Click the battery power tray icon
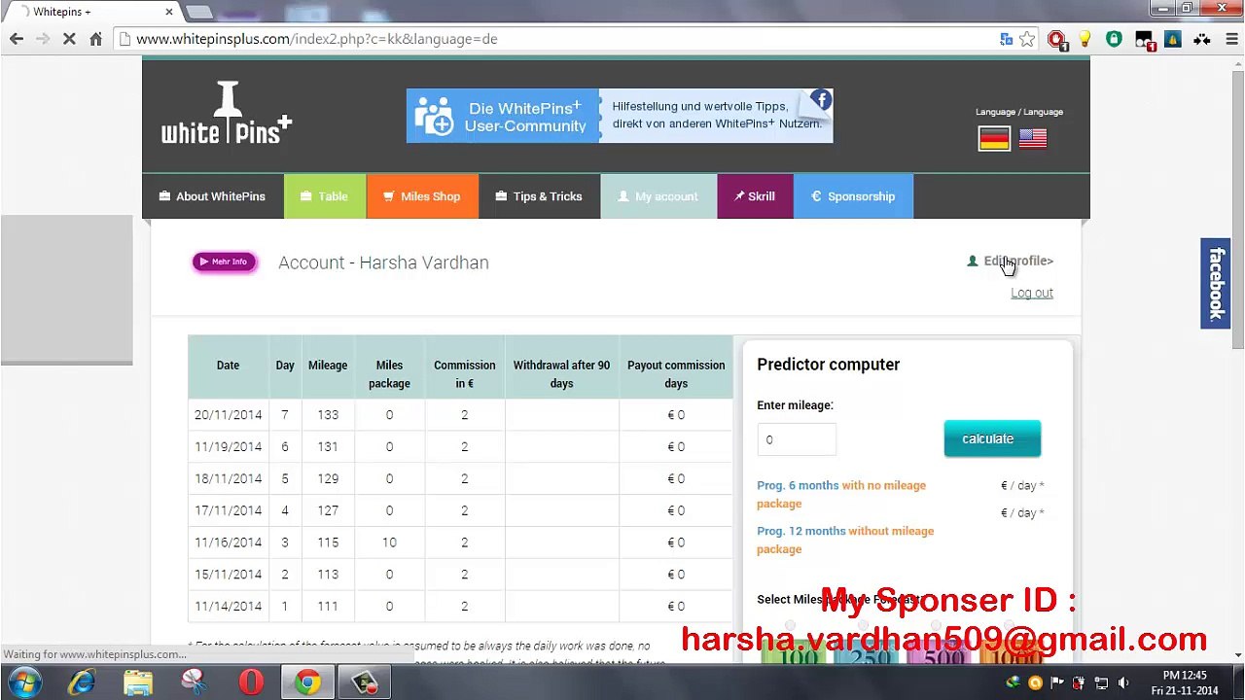1245x700 pixels. (x=1079, y=683)
